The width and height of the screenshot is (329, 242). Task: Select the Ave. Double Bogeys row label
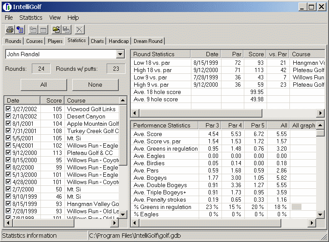click(x=160, y=185)
